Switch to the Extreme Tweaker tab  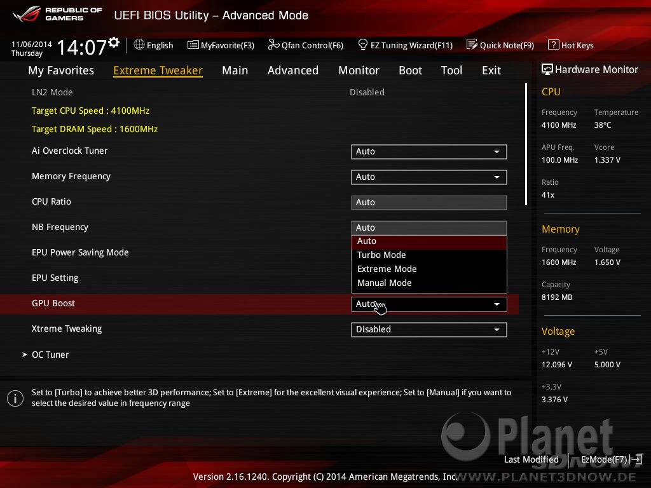(158, 71)
